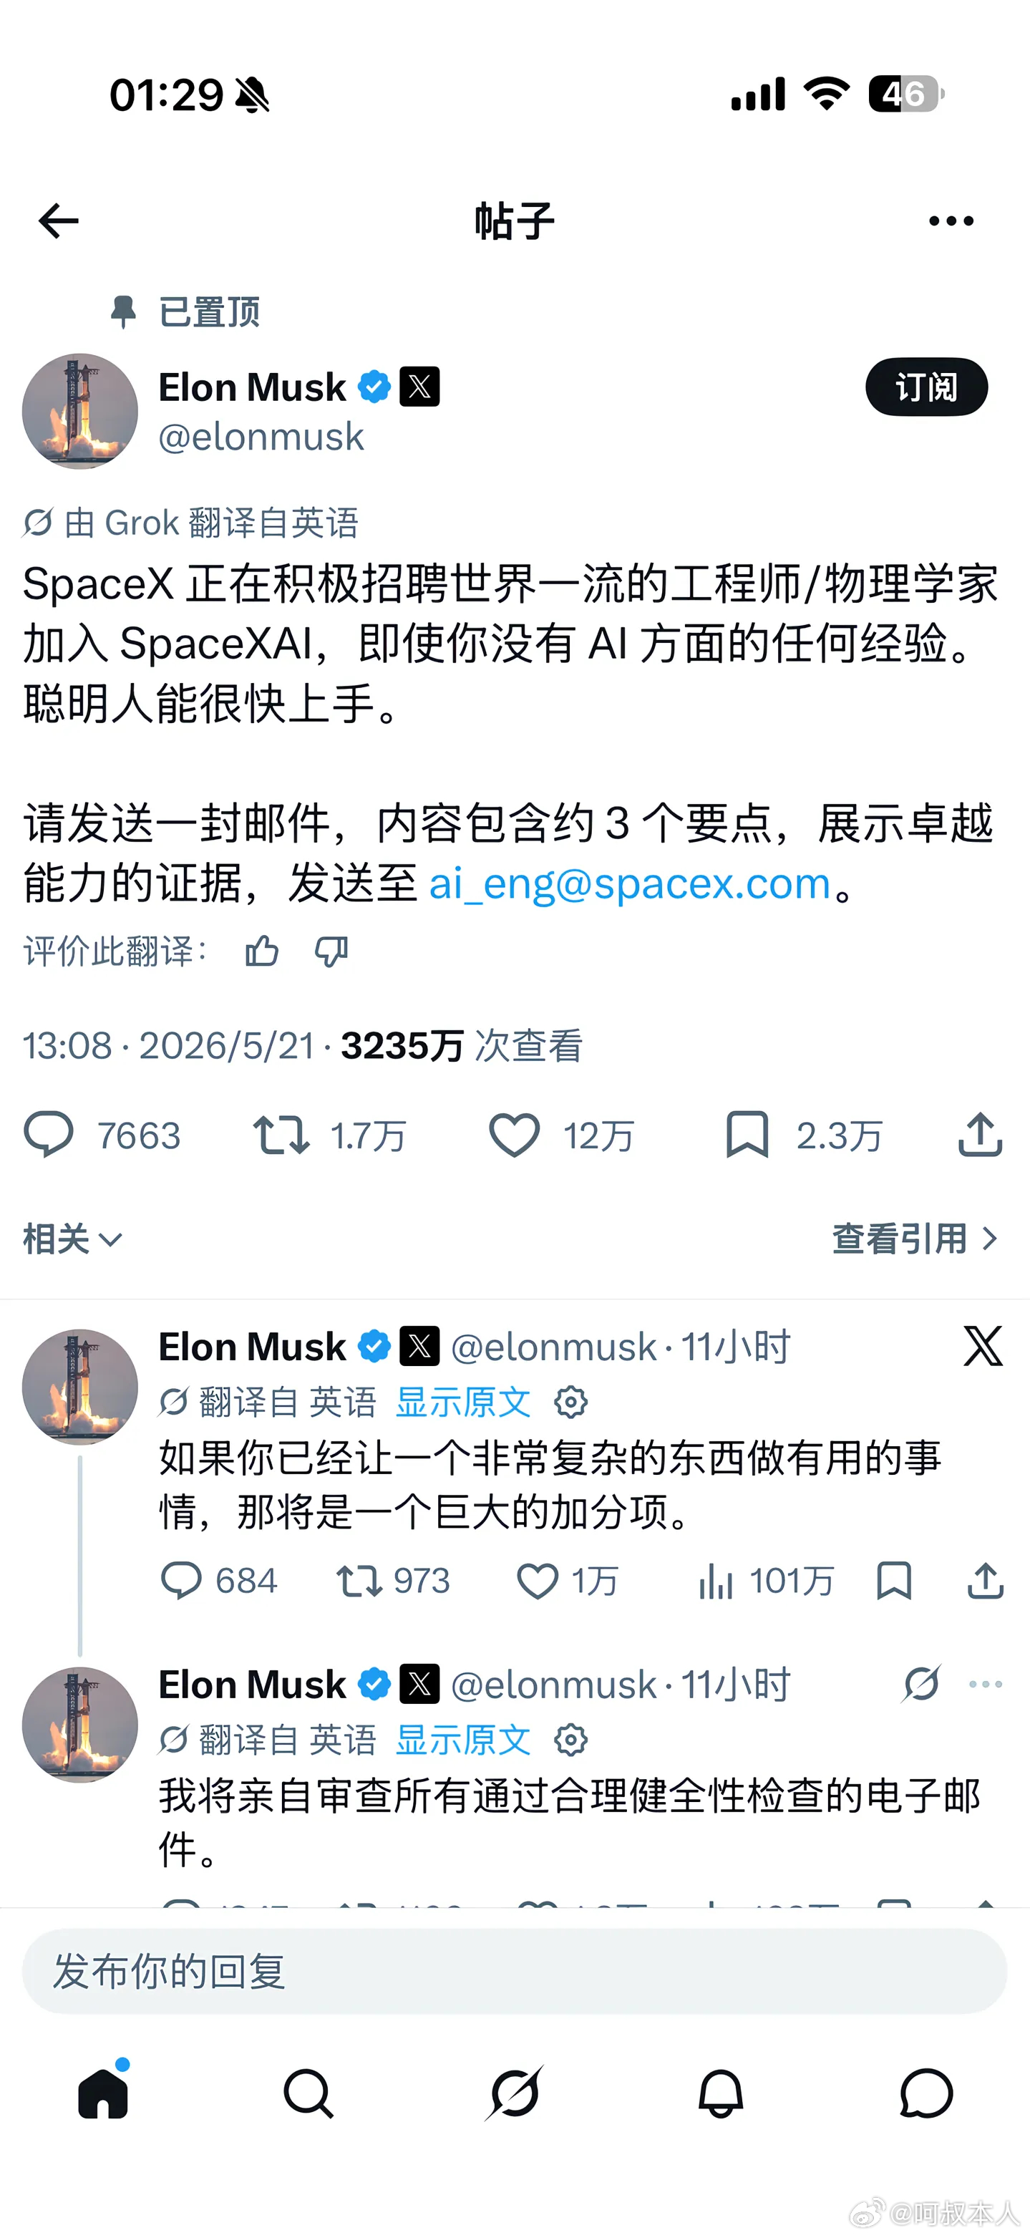The image size is (1030, 2238).
Task: Open 查看引用 quotes chevron link
Action: pyautogui.click(x=916, y=1238)
